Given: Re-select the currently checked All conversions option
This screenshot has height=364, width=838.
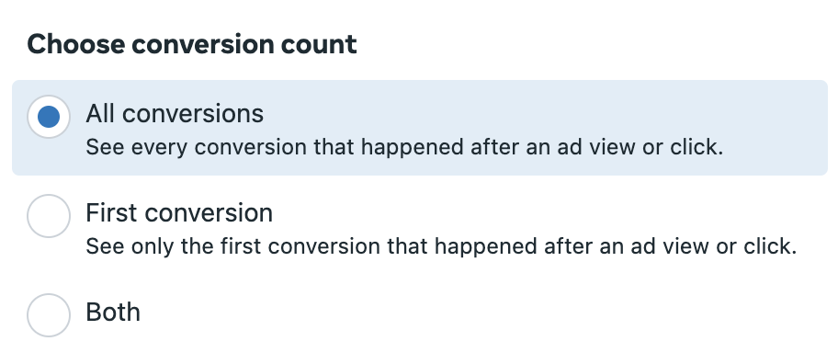Looking at the screenshot, I should [x=49, y=117].
